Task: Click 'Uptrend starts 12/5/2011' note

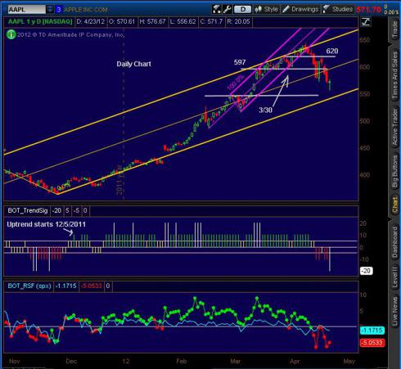Action: pos(46,224)
